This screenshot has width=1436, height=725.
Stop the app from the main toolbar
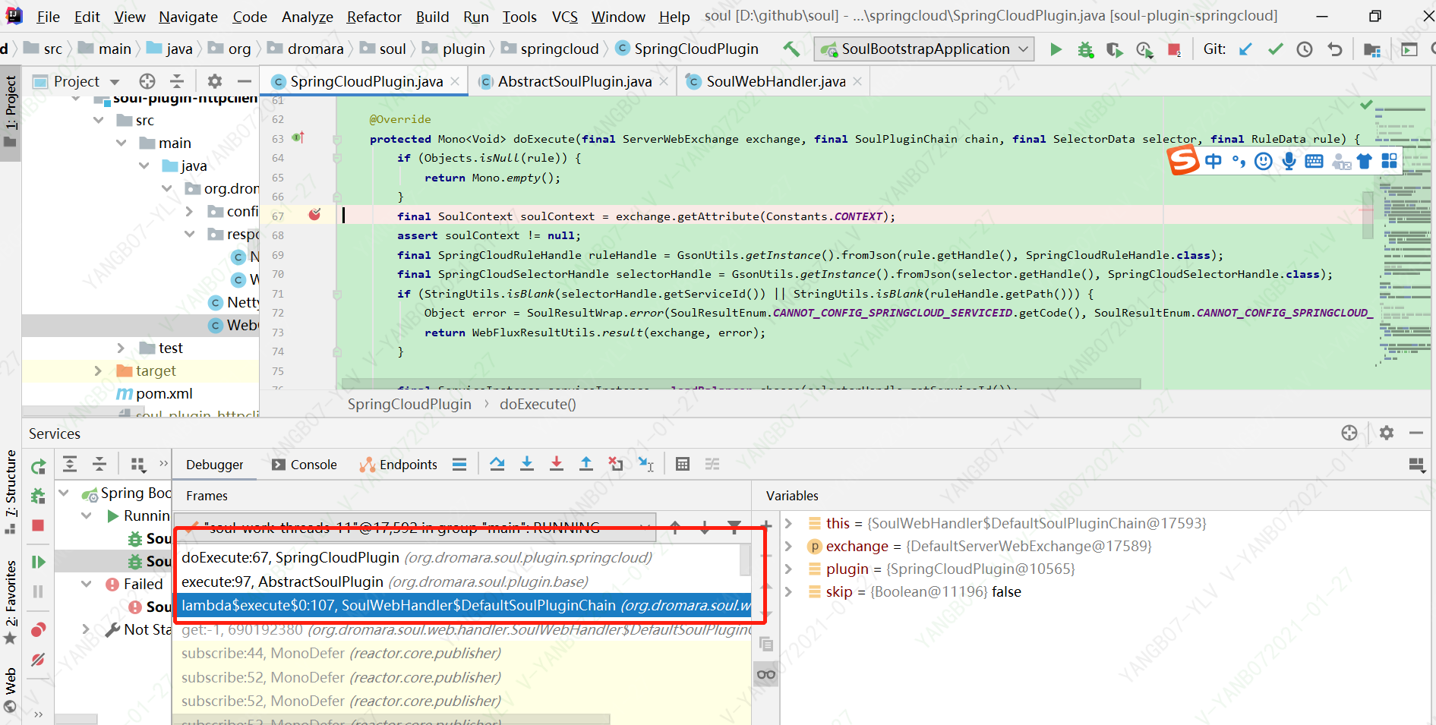1174,50
